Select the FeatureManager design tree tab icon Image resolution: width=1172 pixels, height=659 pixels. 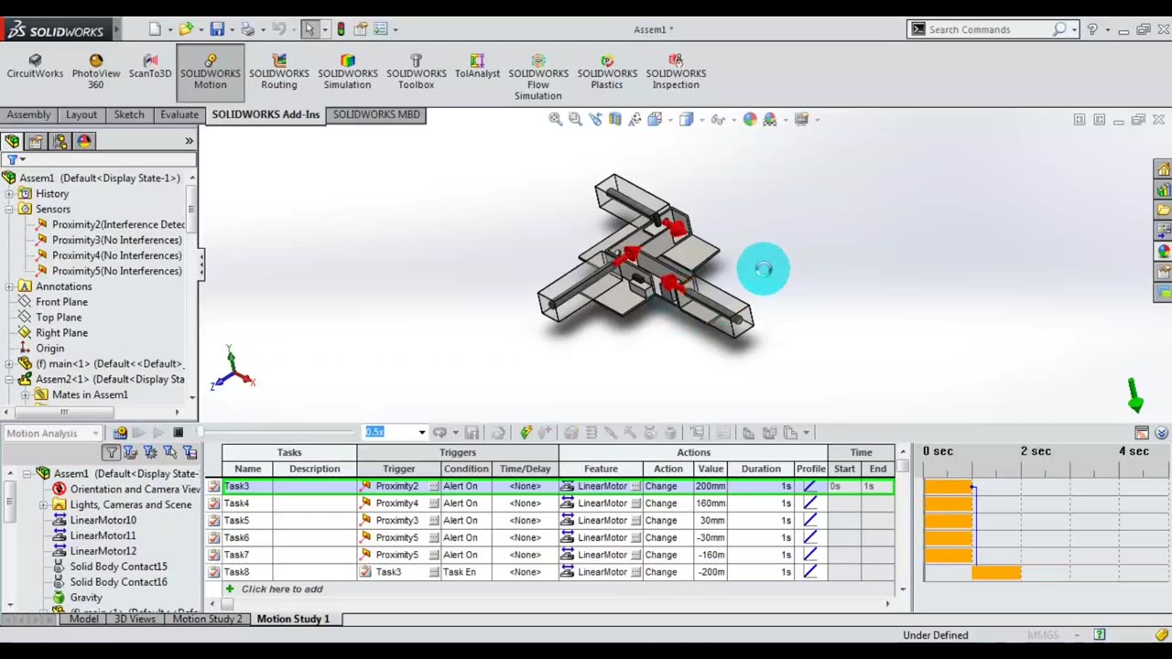(x=12, y=141)
